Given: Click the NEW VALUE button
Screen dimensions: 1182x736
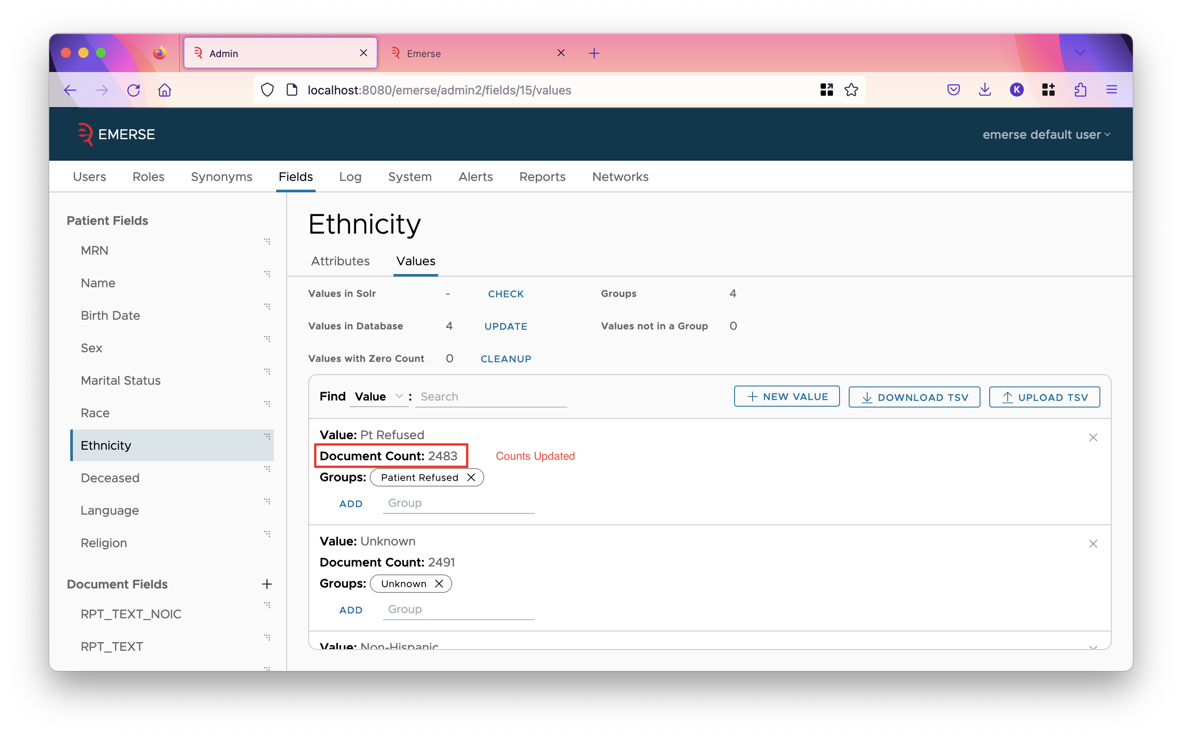Looking at the screenshot, I should pos(787,396).
